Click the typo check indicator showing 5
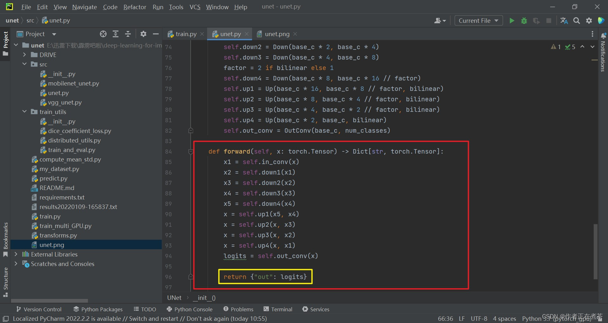 pyautogui.click(x=570, y=47)
